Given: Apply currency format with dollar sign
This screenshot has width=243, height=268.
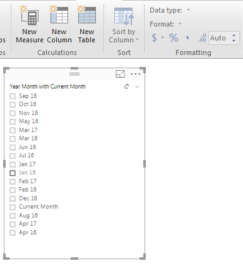Looking at the screenshot, I should click(x=154, y=38).
